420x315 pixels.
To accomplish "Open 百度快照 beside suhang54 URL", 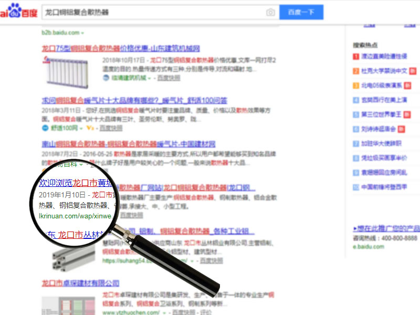I will pyautogui.click(x=212, y=260).
